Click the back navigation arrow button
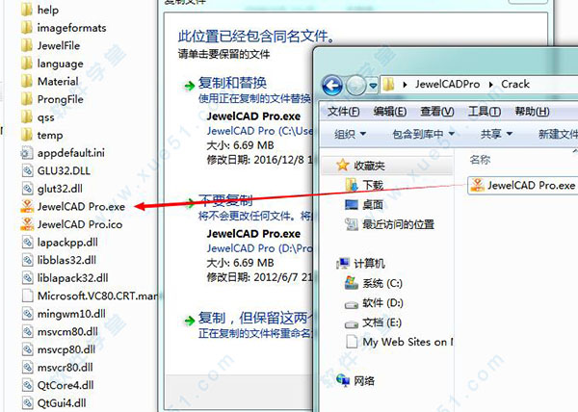This screenshot has height=412, width=578. coord(332,86)
